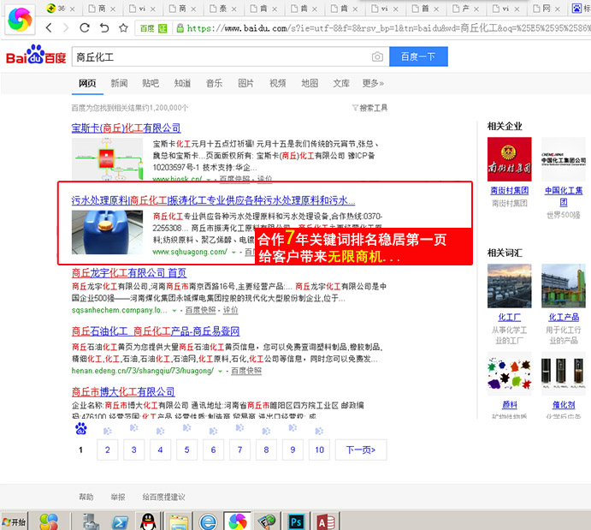
Task: Switch to the 图片 tab
Action: [x=245, y=83]
